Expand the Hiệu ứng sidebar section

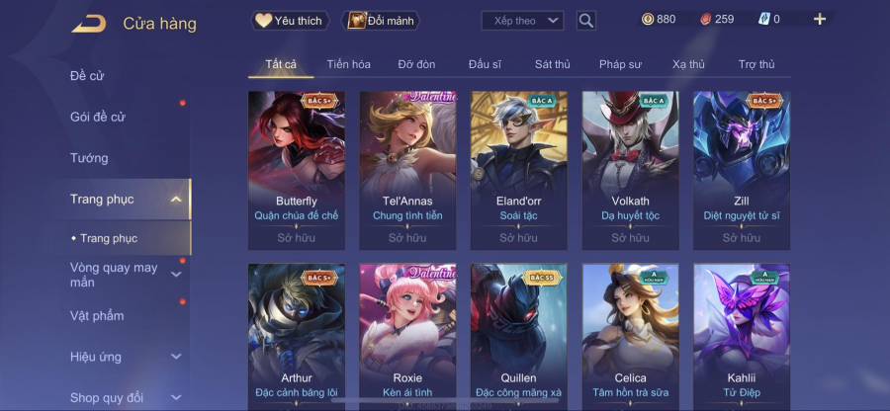point(177,357)
